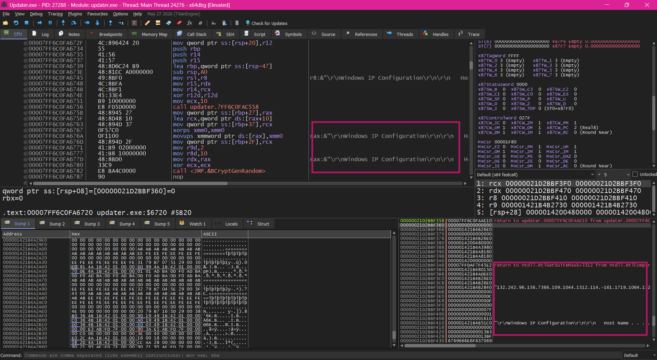Toggle breakpoint bullet at address 00007FF6C0FA6771
This screenshot has height=360, width=657.
25,147
